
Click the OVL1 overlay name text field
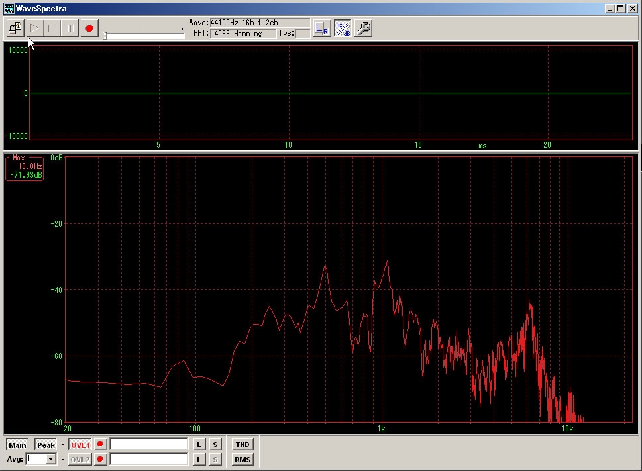tap(149, 445)
